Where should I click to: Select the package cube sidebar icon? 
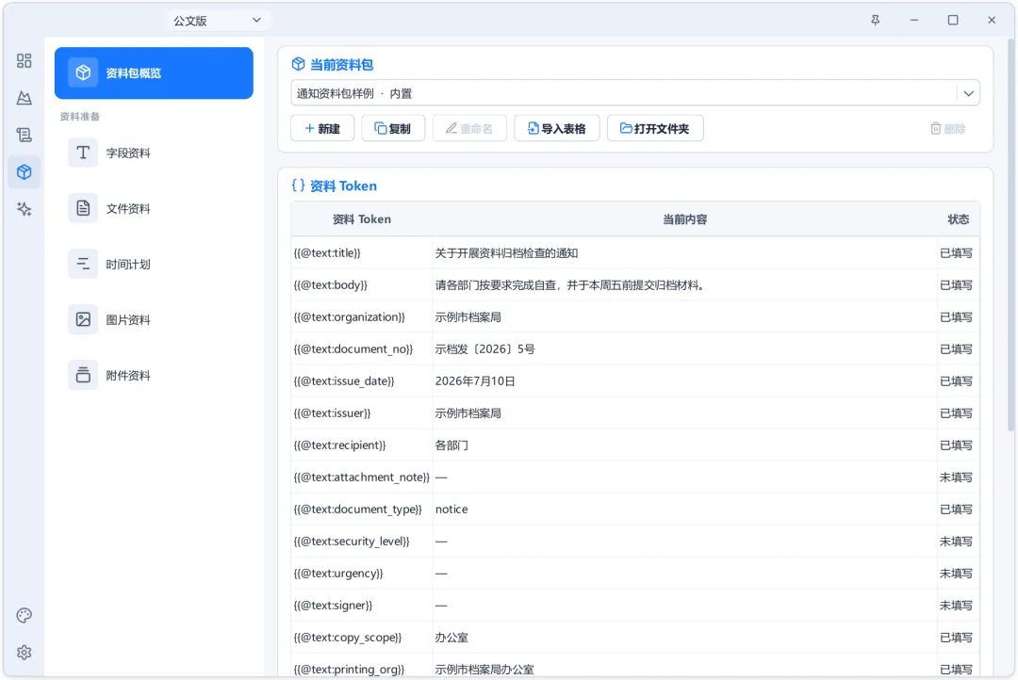point(24,172)
